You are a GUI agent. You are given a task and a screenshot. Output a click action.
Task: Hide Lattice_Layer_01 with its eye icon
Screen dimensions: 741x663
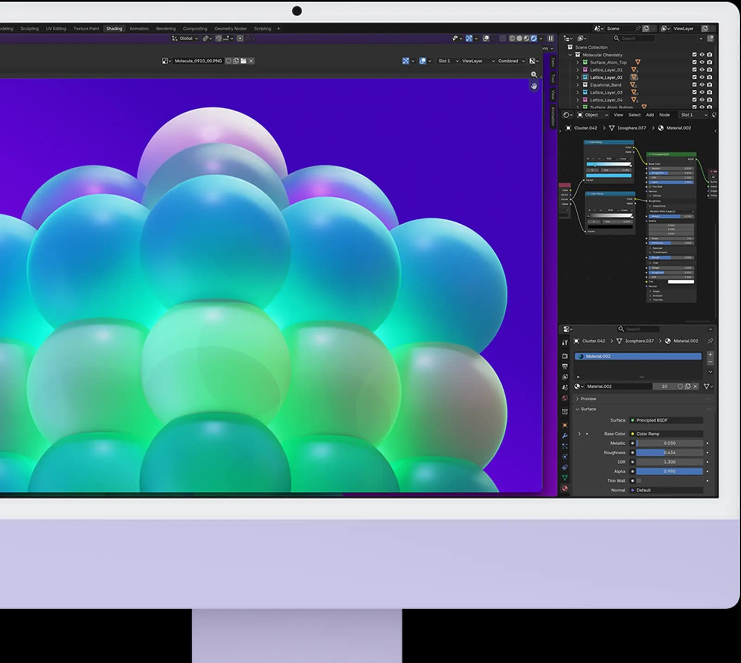pyautogui.click(x=702, y=69)
